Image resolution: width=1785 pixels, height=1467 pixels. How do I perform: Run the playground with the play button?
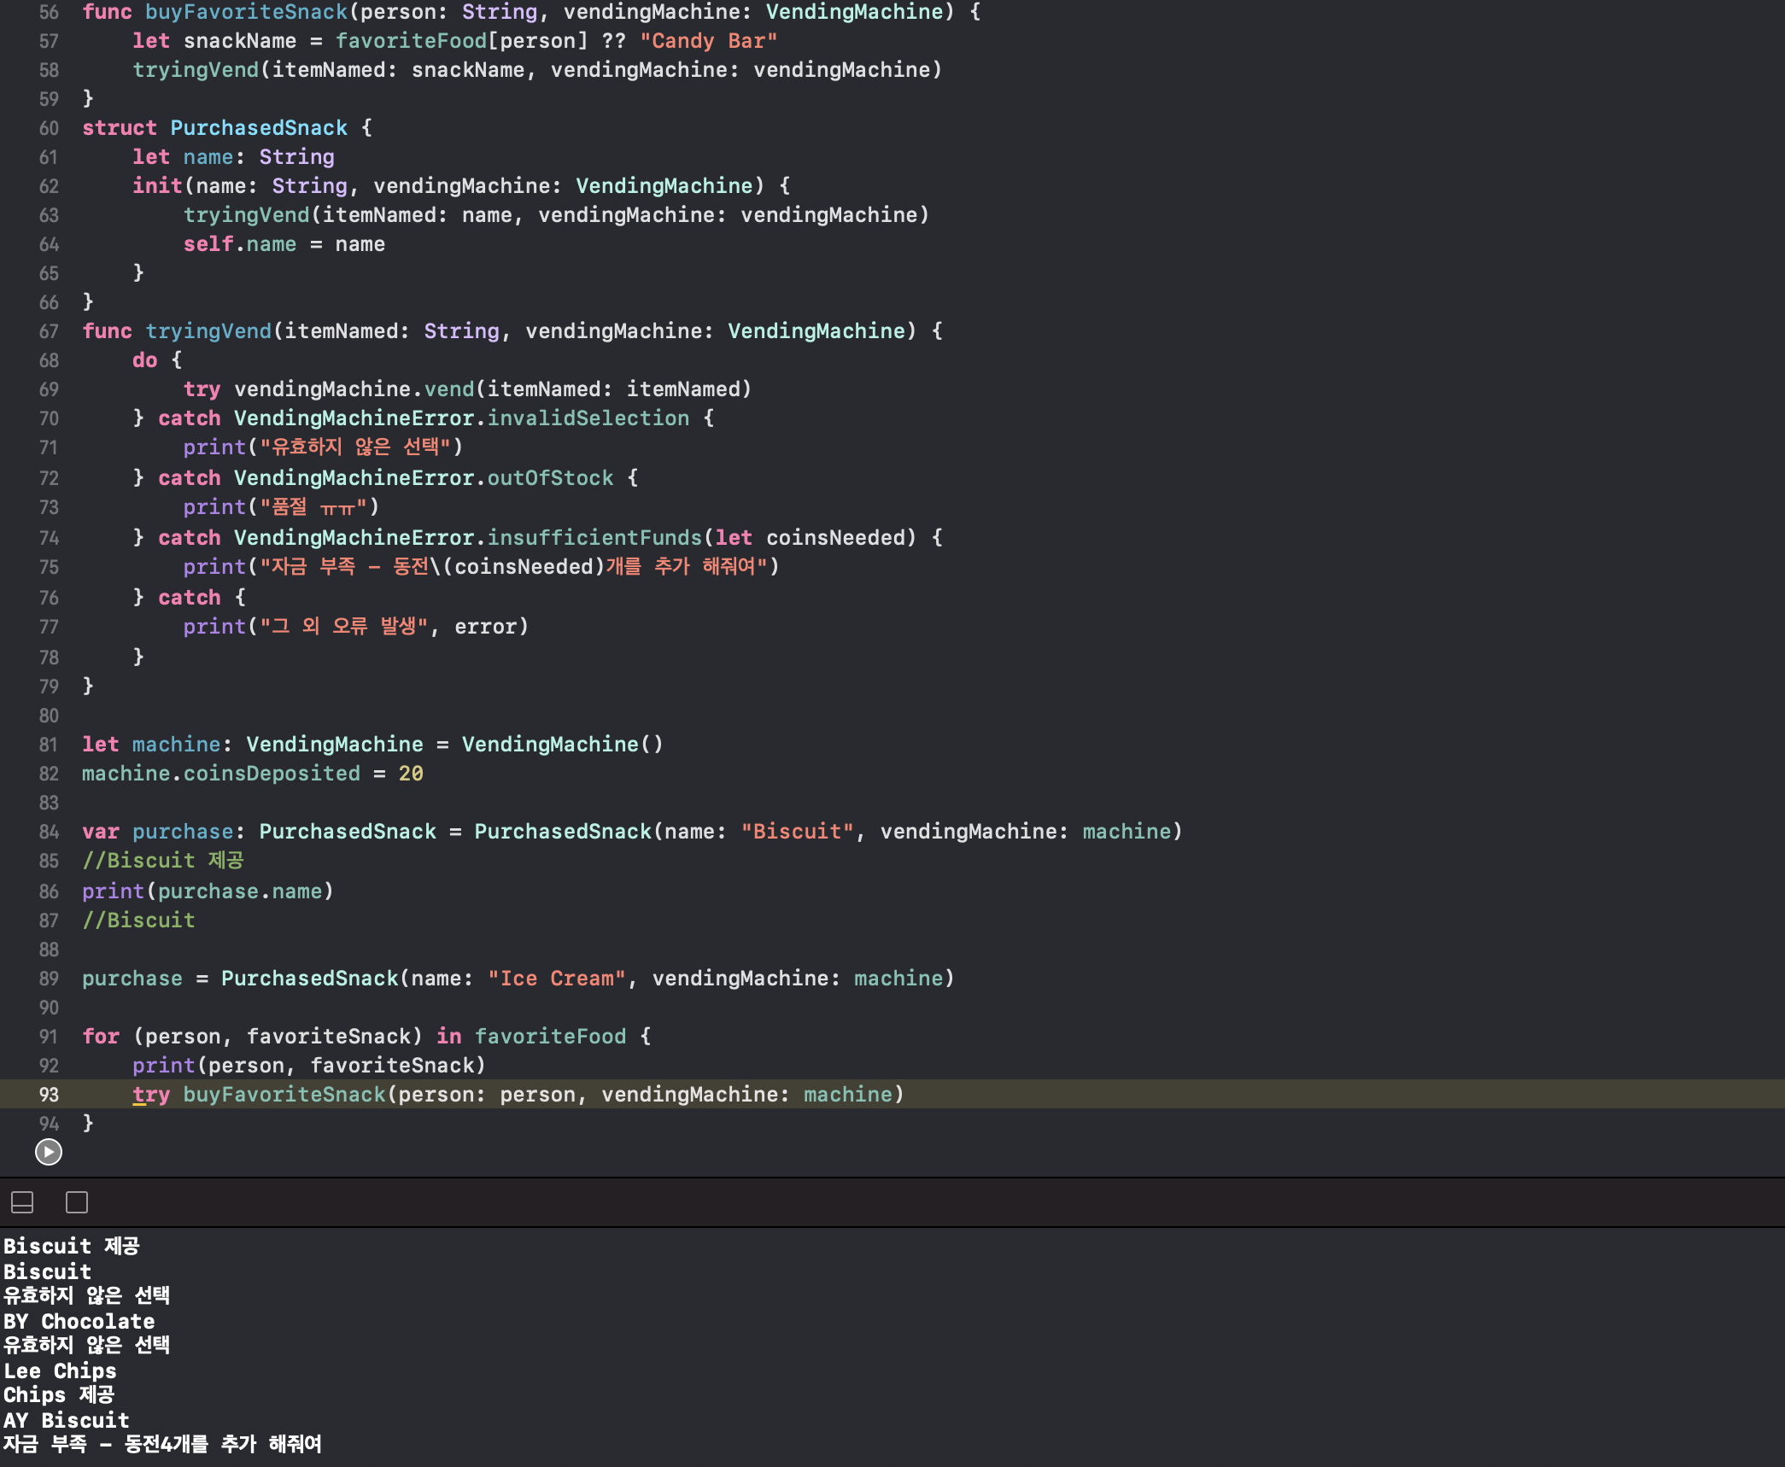(x=49, y=1152)
